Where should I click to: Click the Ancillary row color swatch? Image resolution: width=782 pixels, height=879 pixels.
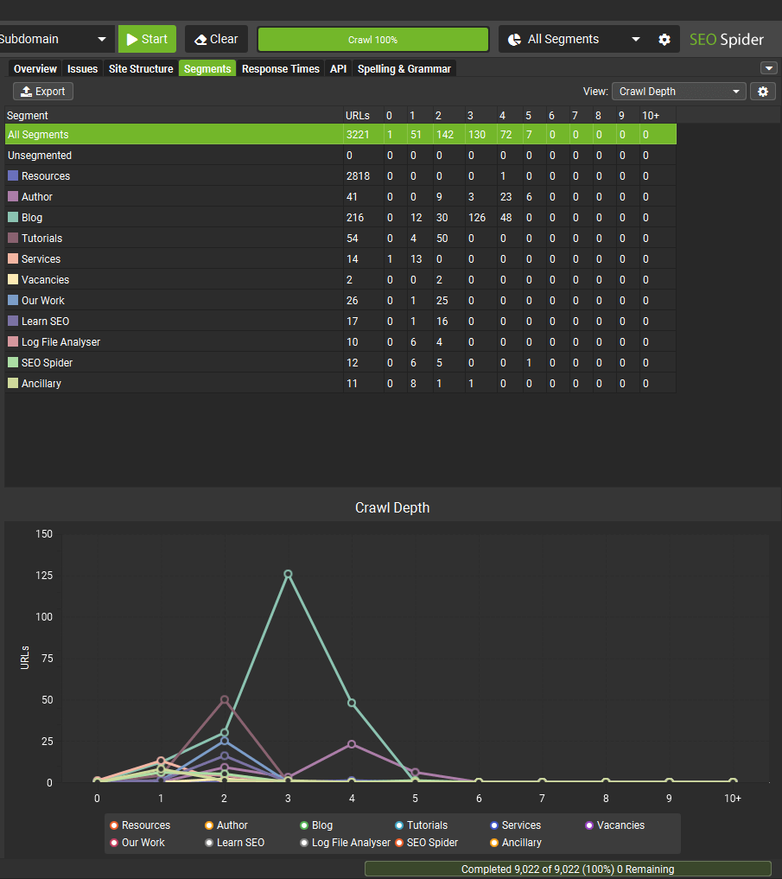(x=13, y=383)
